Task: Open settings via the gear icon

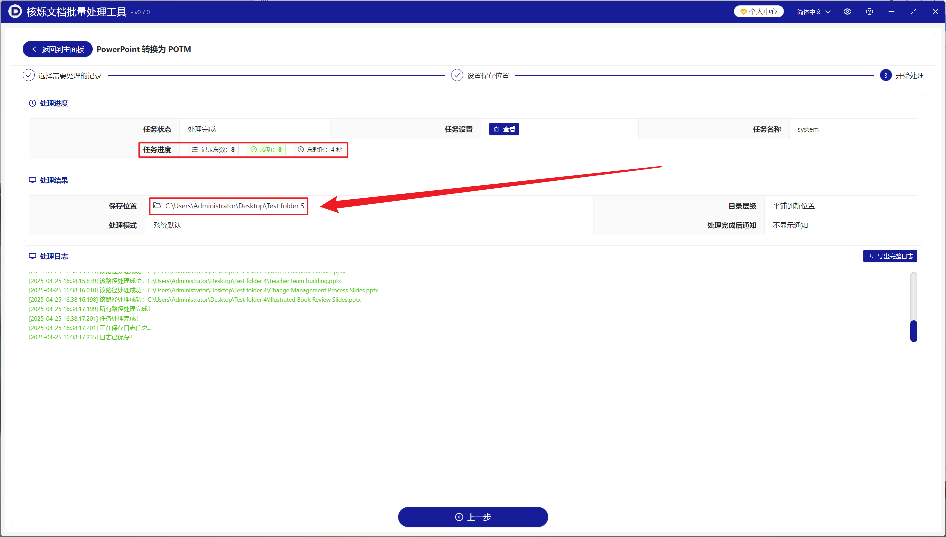Action: coord(847,11)
